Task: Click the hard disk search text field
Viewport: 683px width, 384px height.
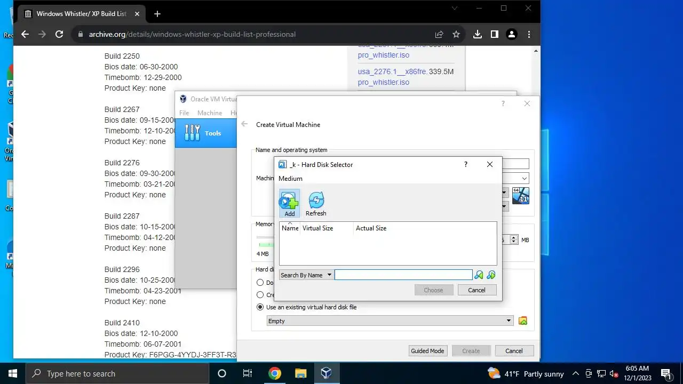Action: pyautogui.click(x=403, y=275)
